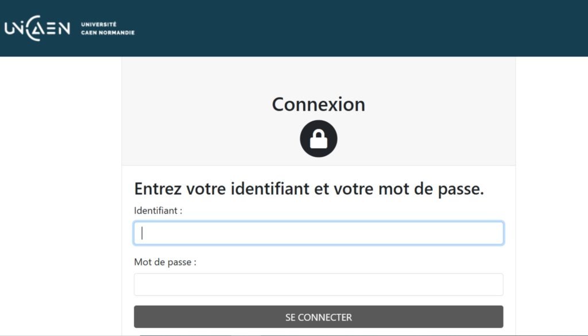Place the cursor in the username box
Viewport: 588px width, 336px height.
(x=318, y=233)
